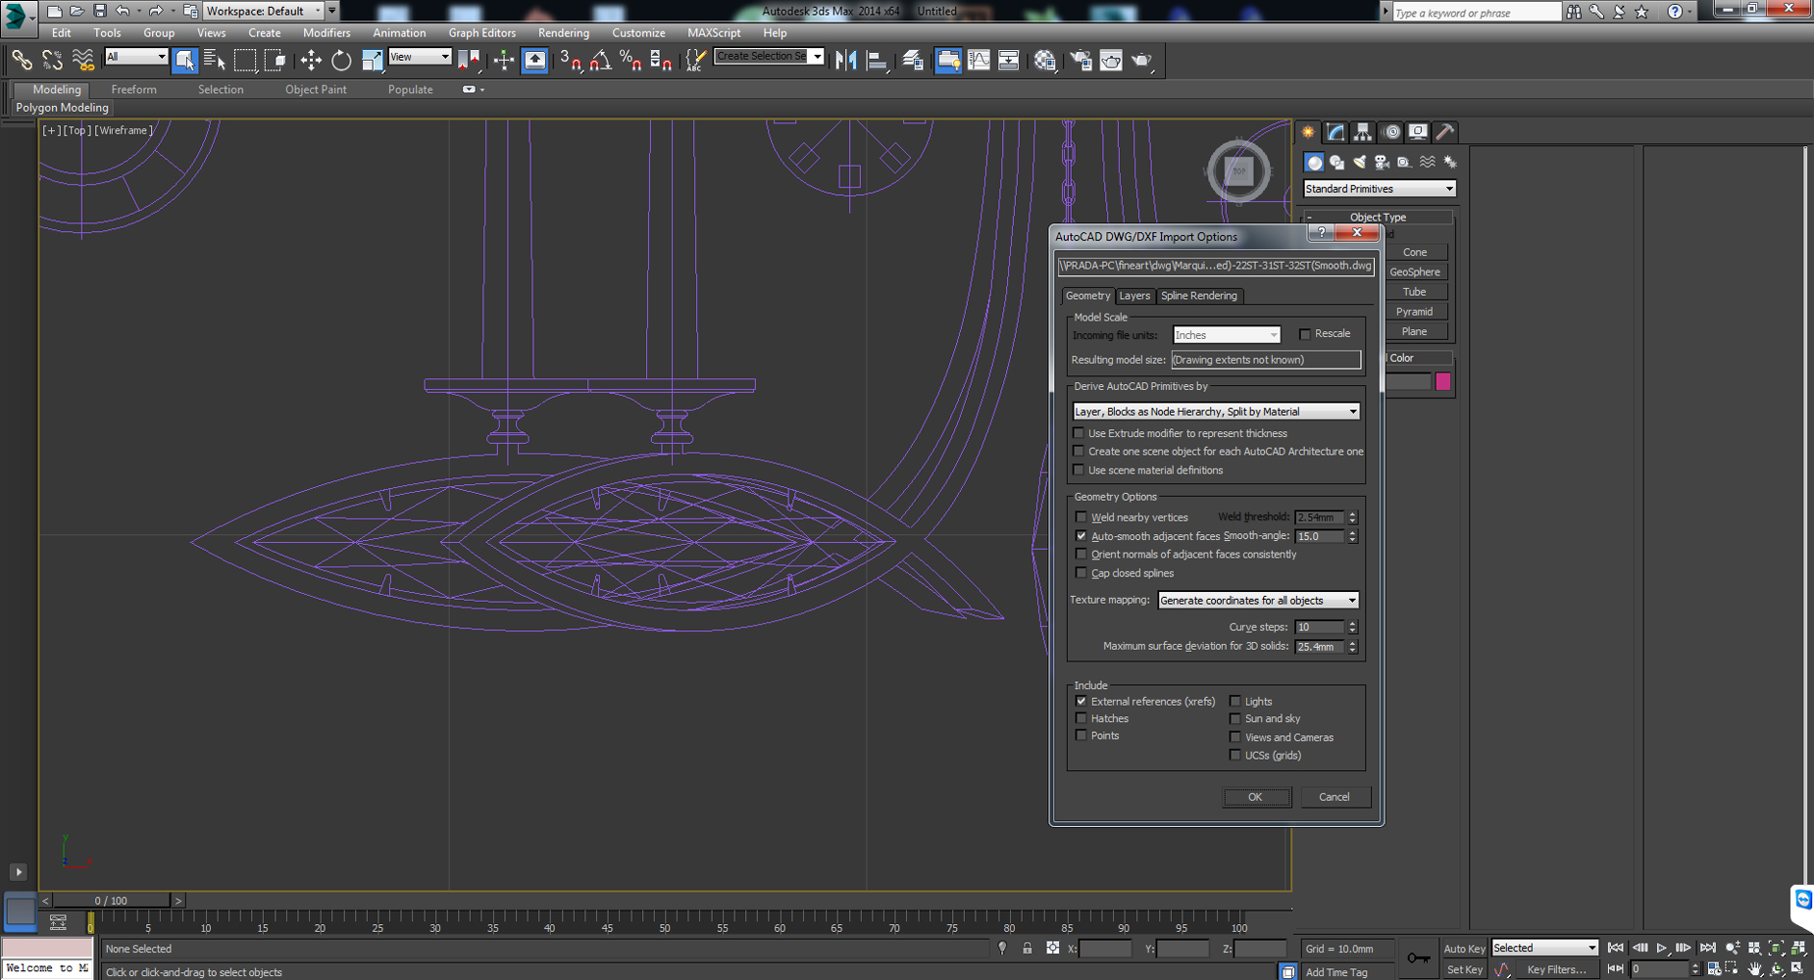The image size is (1814, 980).
Task: Open Render Setup from the main toolbar
Action: point(1080,61)
